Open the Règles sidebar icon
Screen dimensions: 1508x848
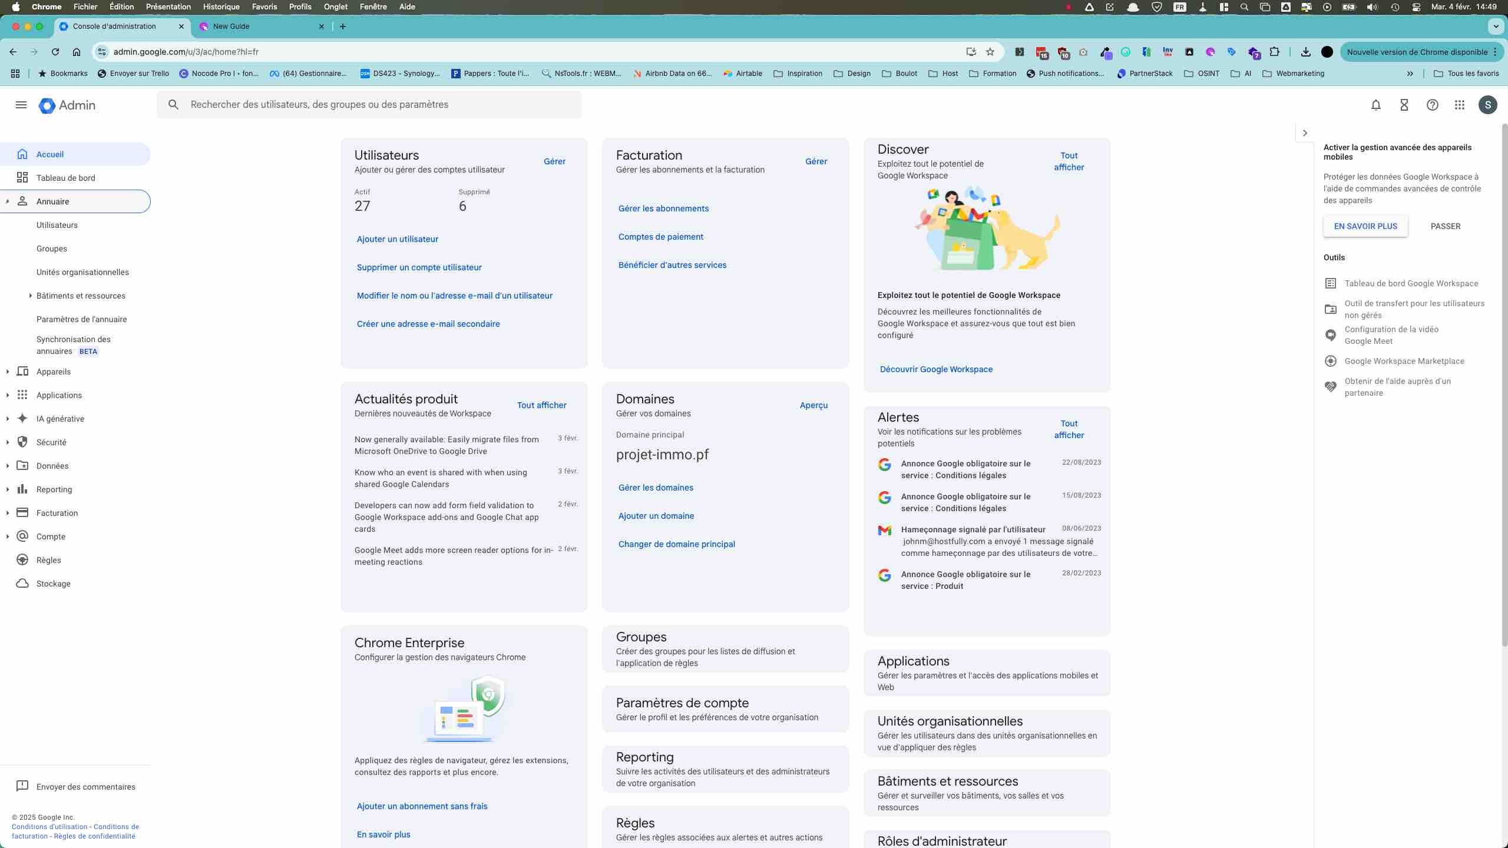tap(22, 560)
